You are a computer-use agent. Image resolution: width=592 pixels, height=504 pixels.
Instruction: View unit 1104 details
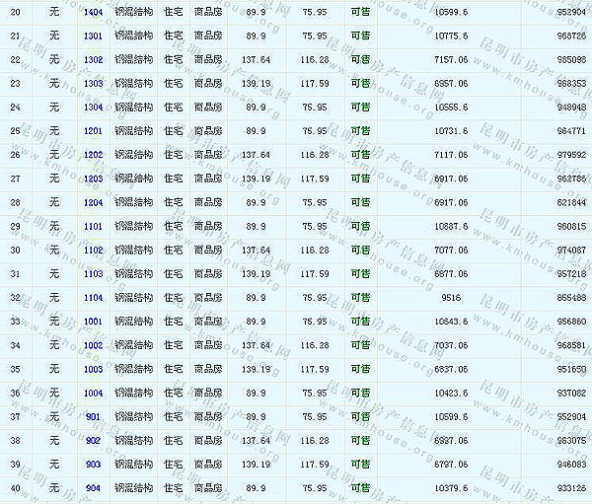click(94, 297)
